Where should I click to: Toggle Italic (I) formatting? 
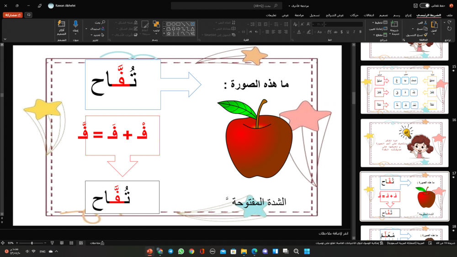pyautogui.click(x=354, y=32)
